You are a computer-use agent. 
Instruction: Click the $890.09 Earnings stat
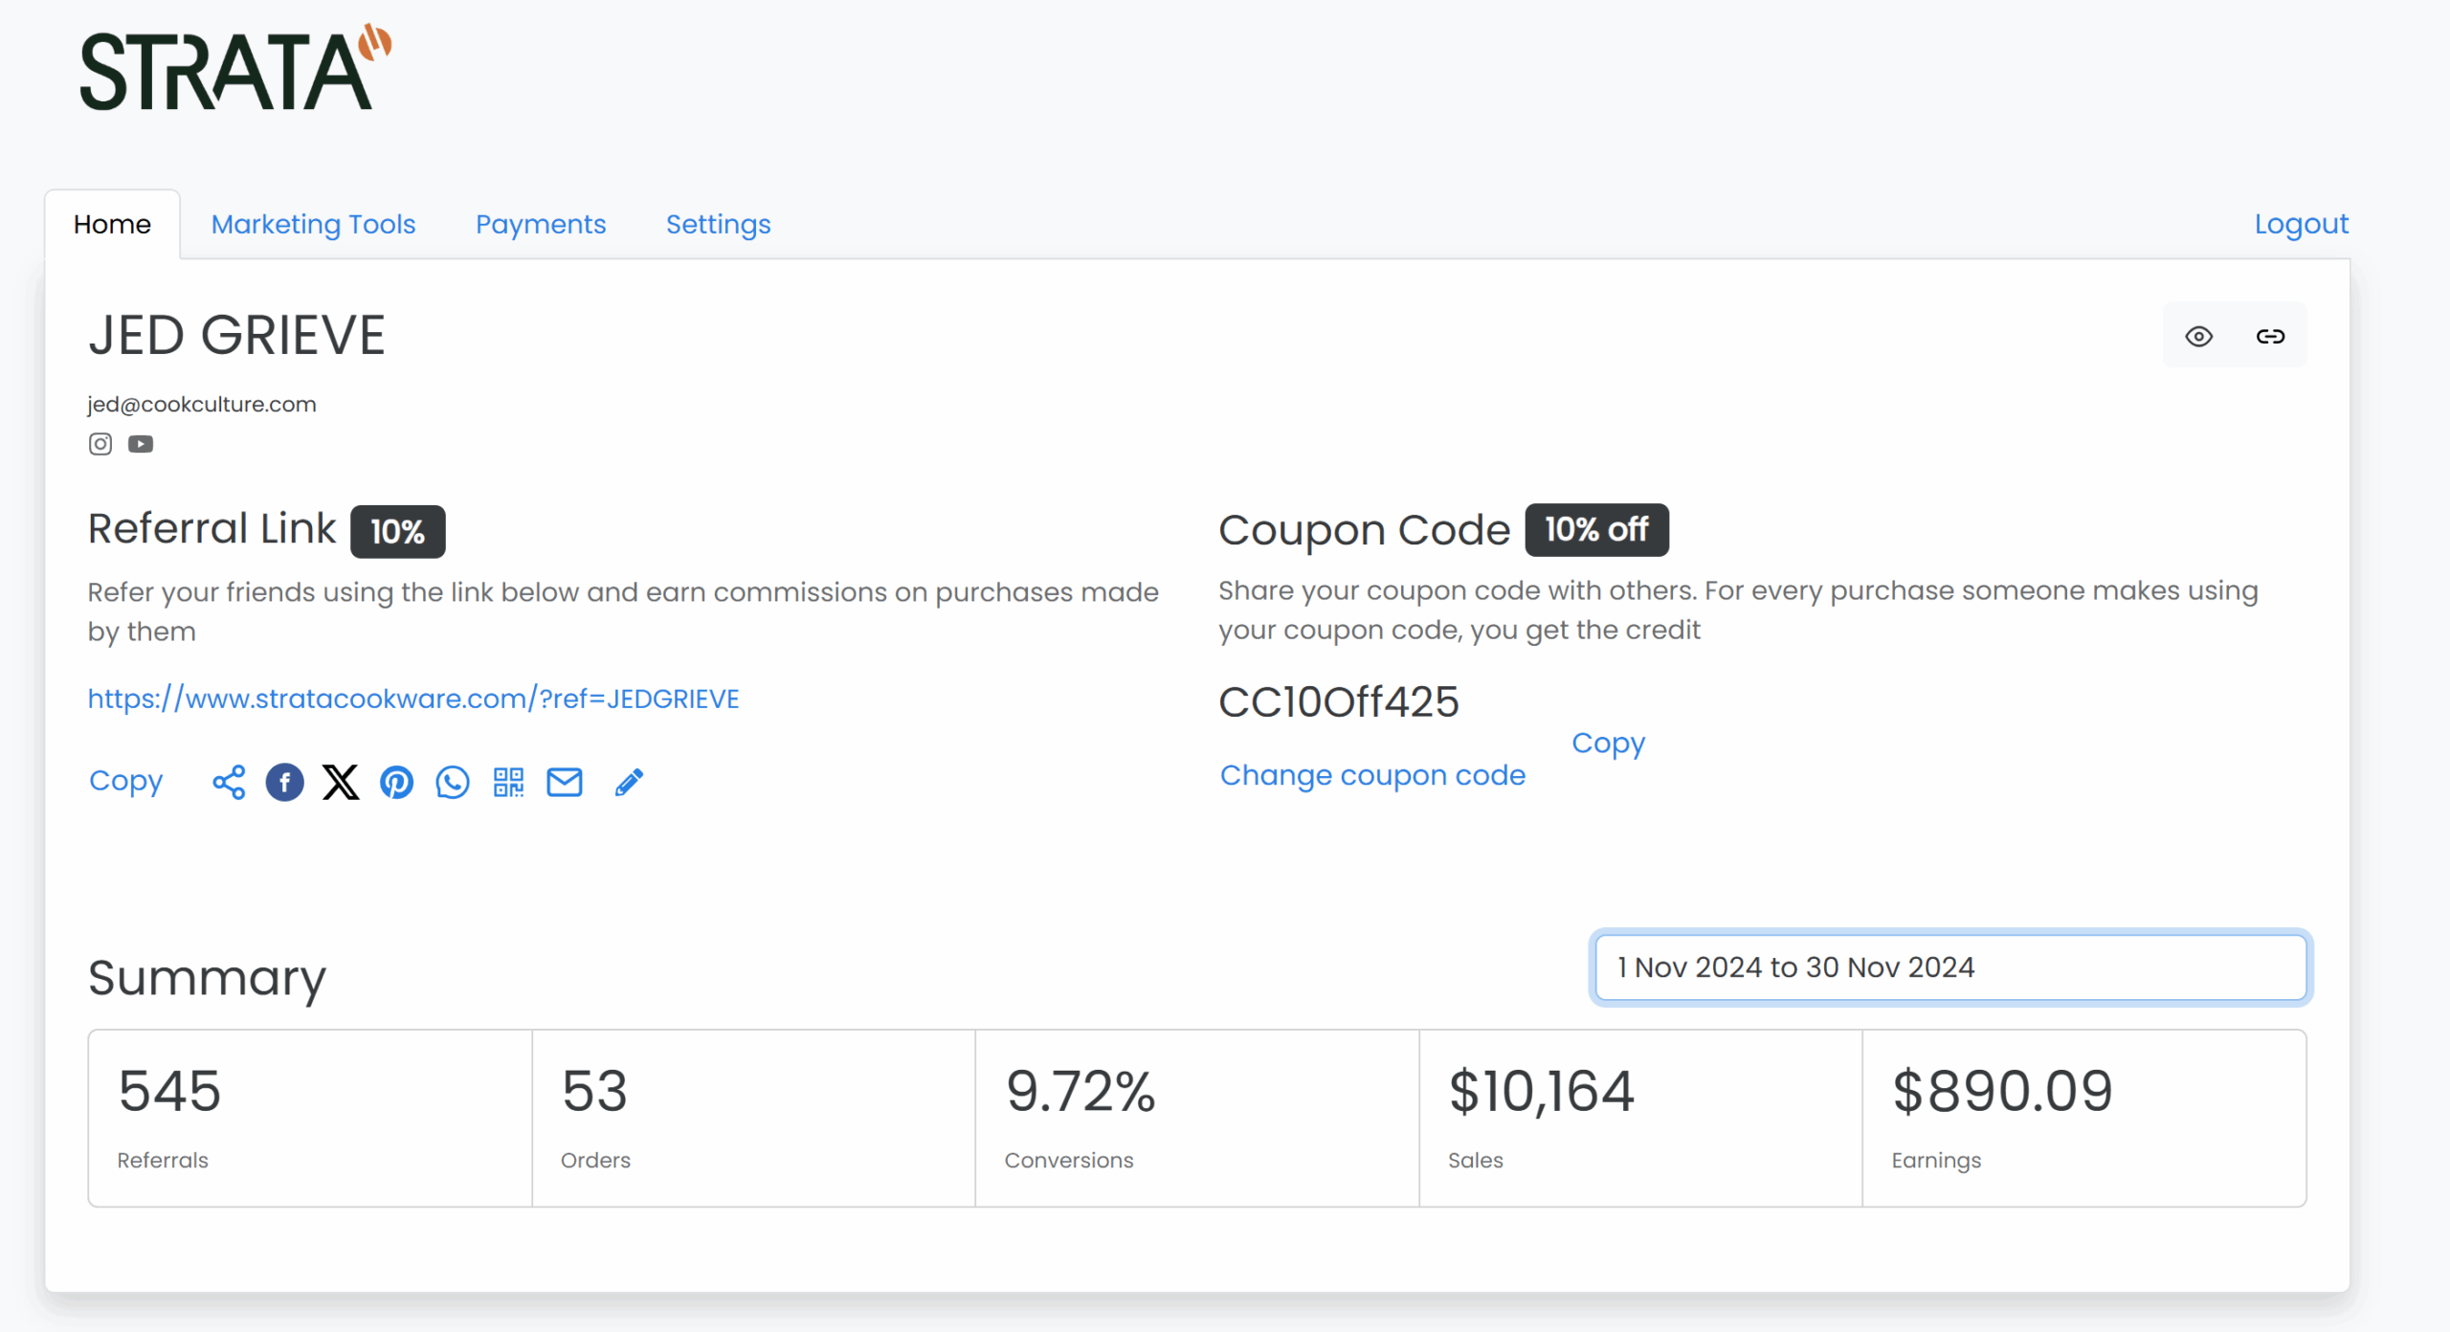pos(2084,1118)
